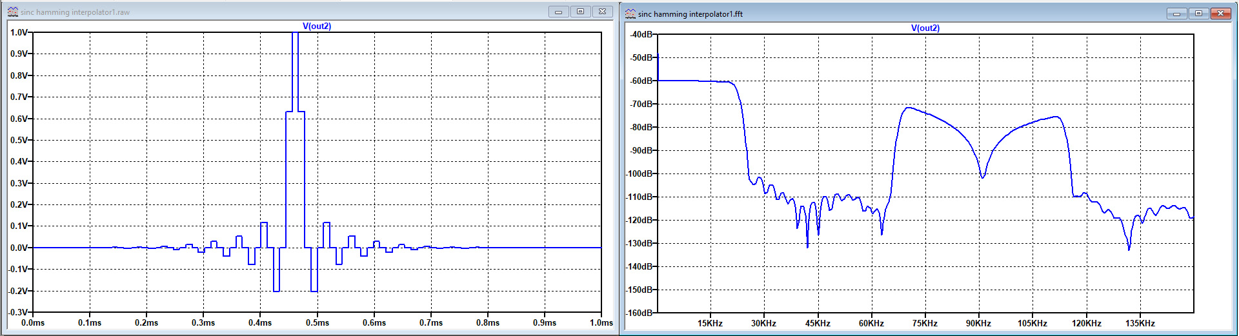Click the 45KHz label on the frequency axis

(818, 324)
